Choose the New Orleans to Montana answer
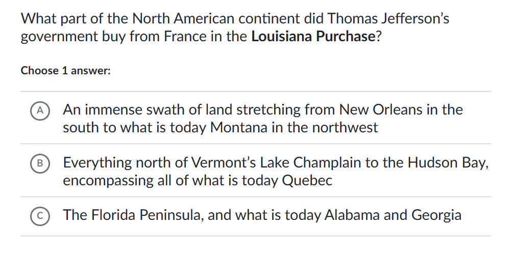 262,118
